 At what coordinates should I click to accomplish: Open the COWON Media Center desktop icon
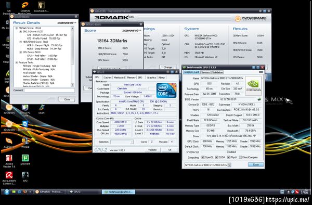point(25,8)
